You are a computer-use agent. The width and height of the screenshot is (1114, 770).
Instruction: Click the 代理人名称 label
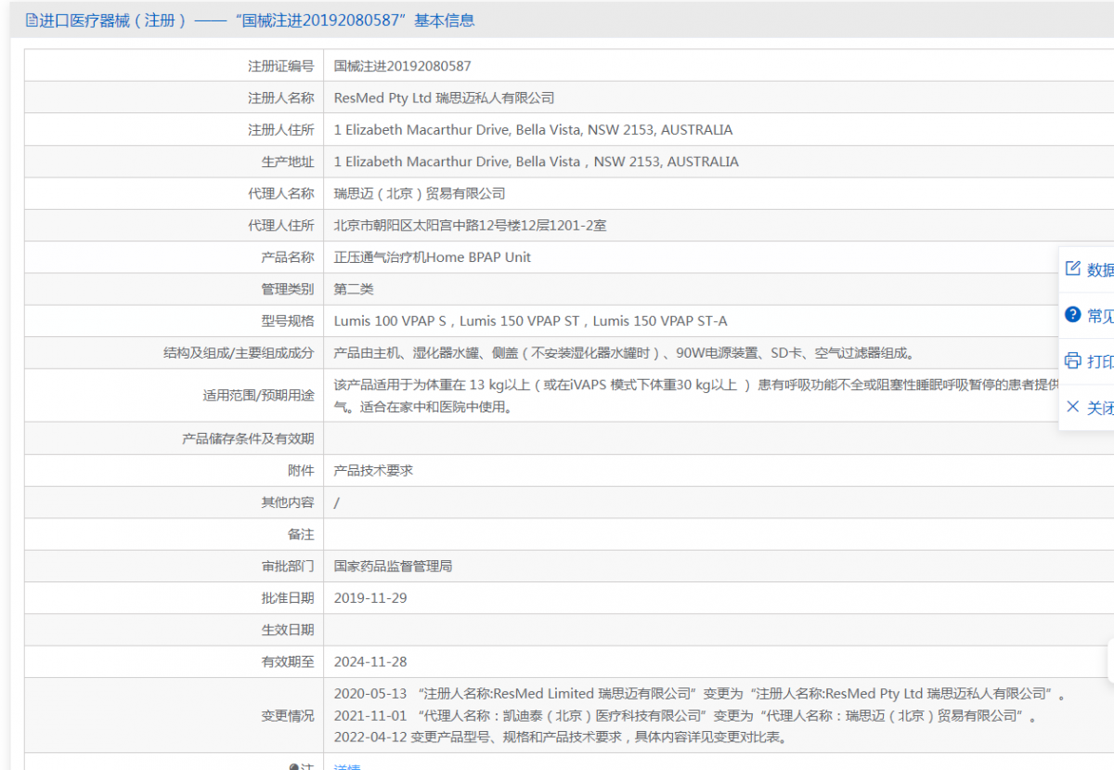pos(280,193)
